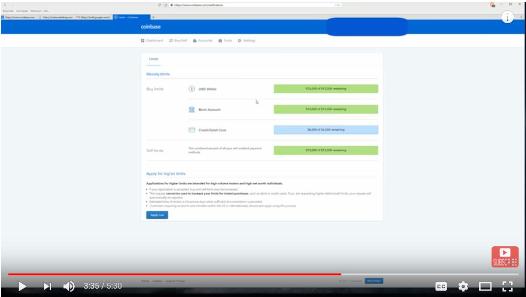
Task: Click the 'Bank Account' label
Action: point(209,109)
